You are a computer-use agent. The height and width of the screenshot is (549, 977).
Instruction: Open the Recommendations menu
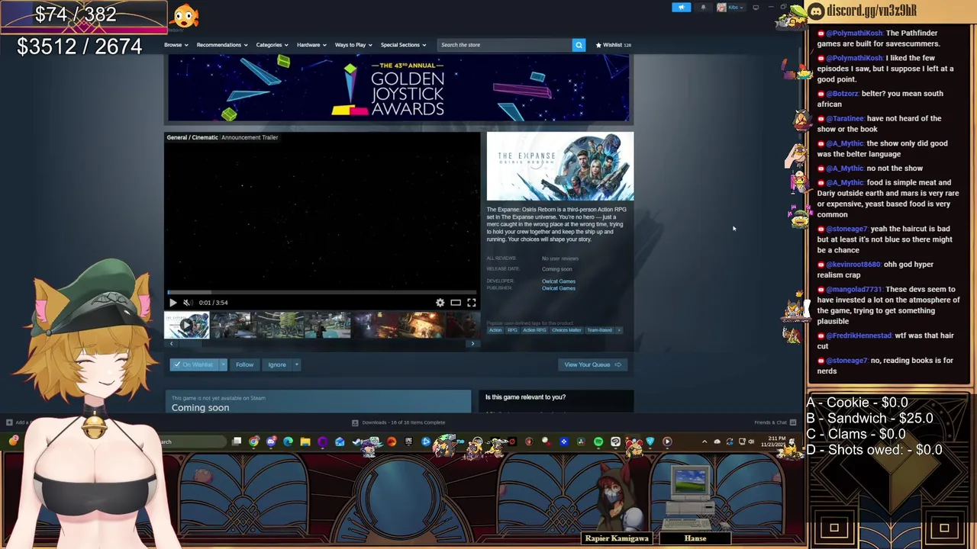click(x=221, y=45)
